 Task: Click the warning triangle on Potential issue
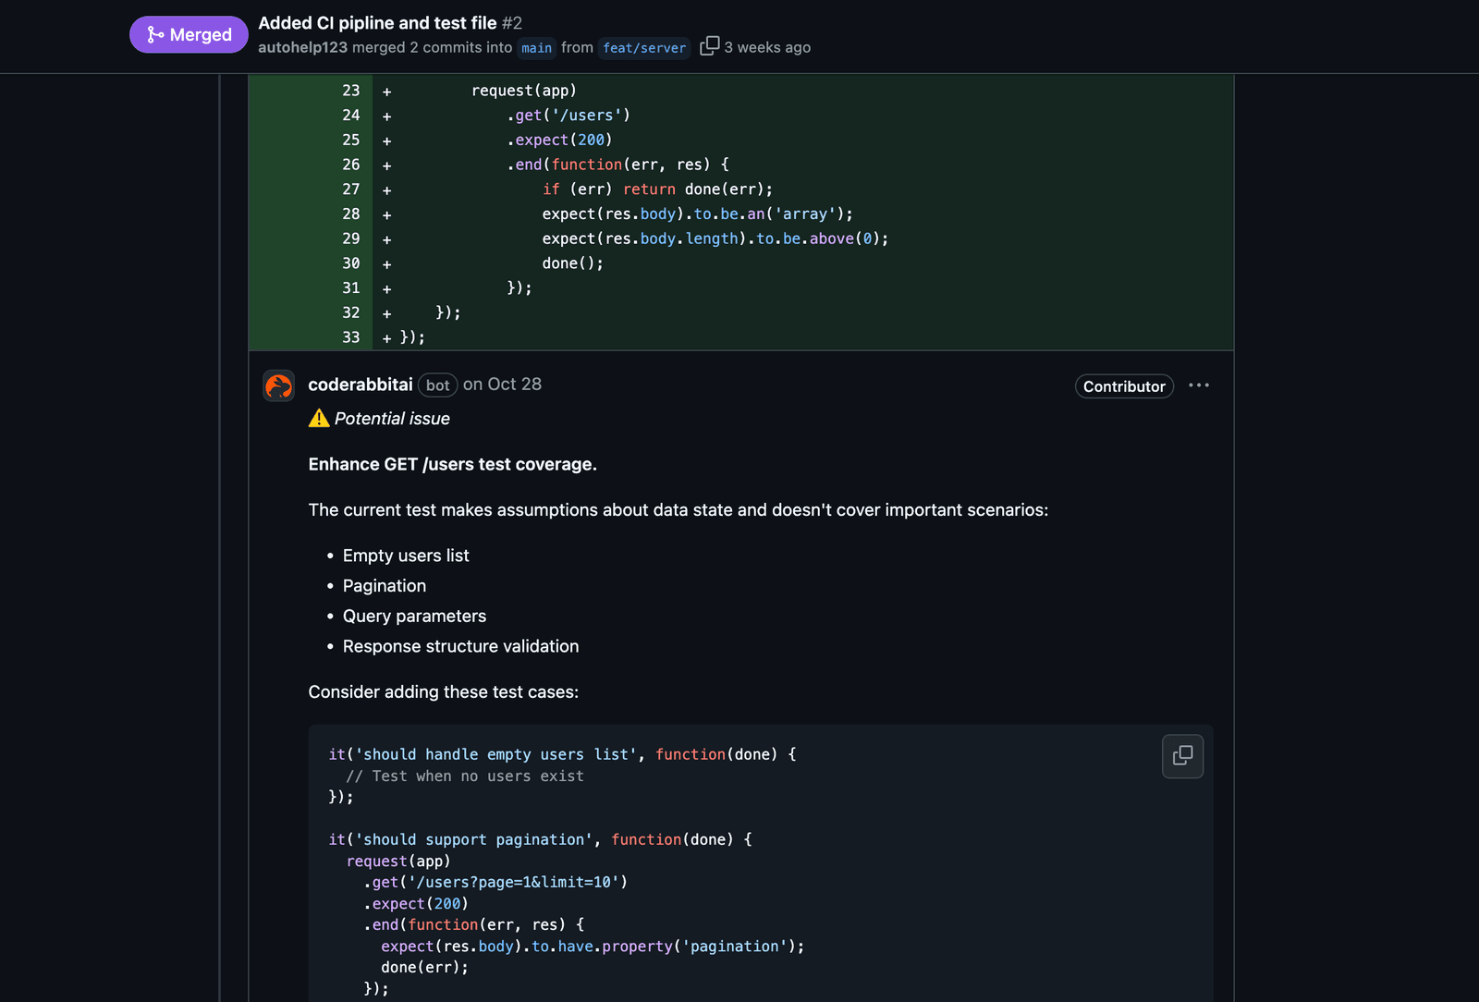tap(318, 418)
